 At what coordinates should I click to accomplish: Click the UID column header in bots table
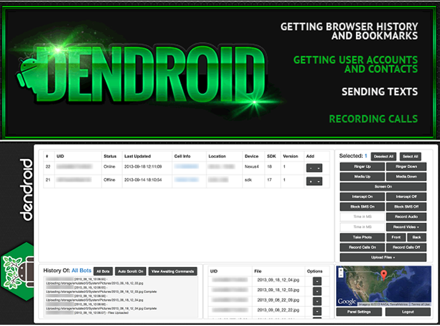pos(60,156)
